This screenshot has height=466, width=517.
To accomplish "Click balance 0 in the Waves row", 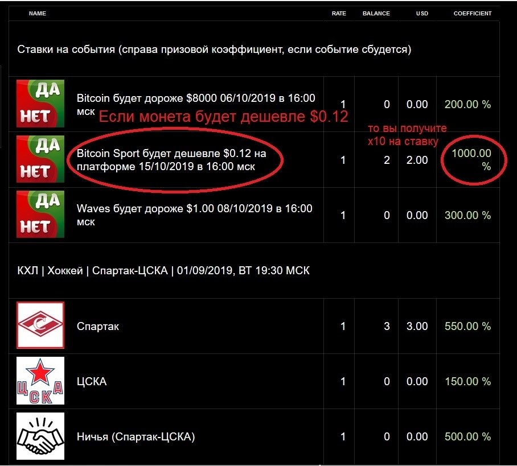I will [387, 216].
